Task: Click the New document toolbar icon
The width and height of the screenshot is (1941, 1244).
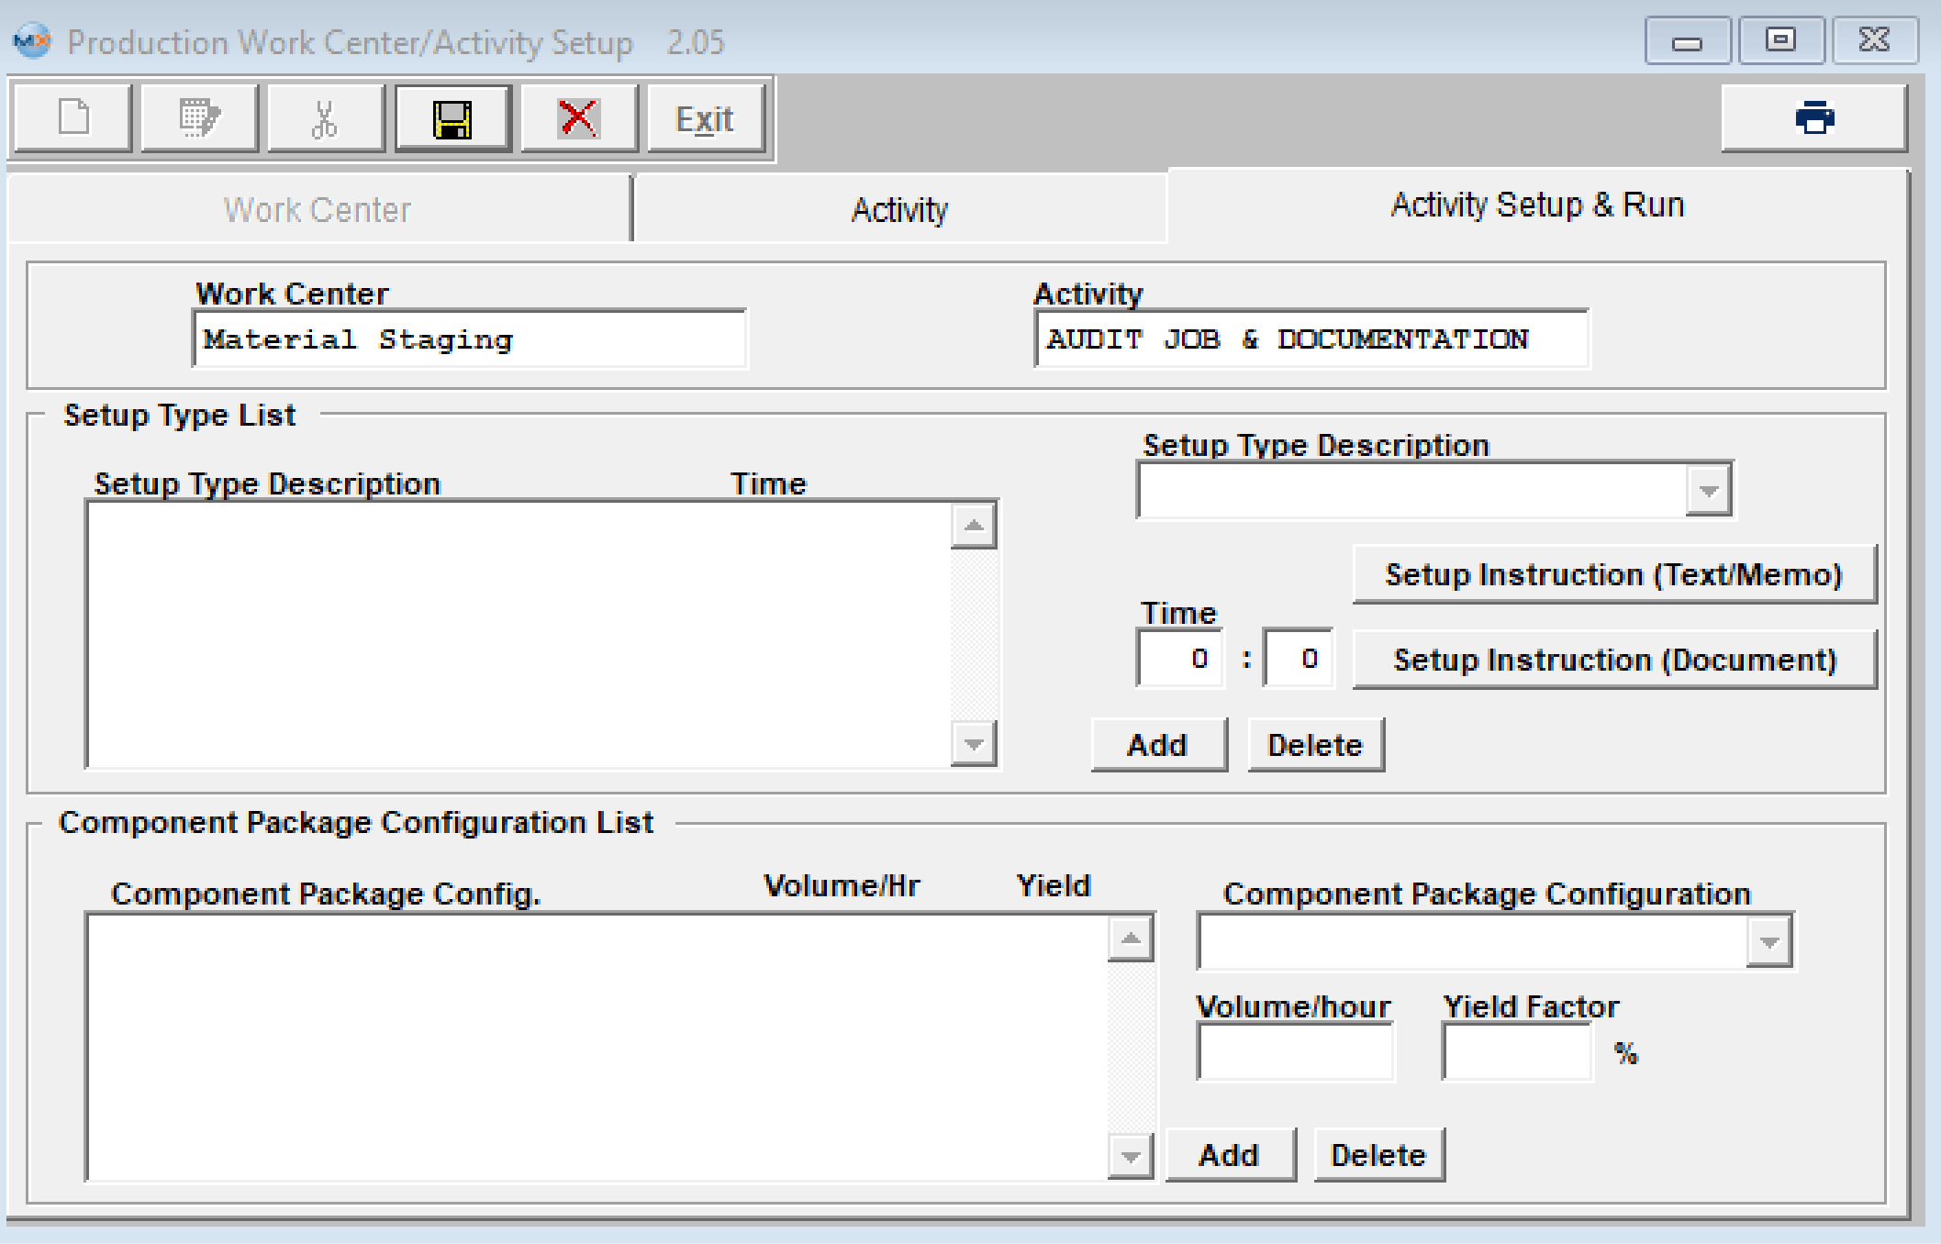Action: [x=73, y=118]
